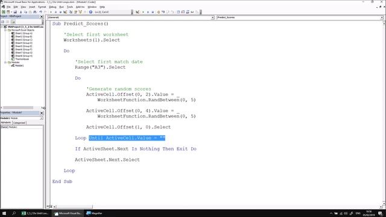Toggle Design Mode in the Standard toolbar
Screen dimensions: 386x217
pyautogui.click(x=65, y=12)
